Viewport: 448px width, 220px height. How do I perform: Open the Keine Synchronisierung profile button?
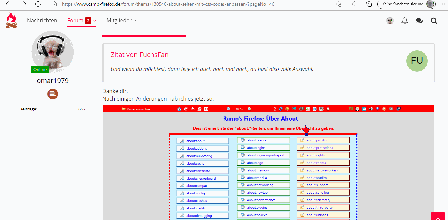point(407,4)
